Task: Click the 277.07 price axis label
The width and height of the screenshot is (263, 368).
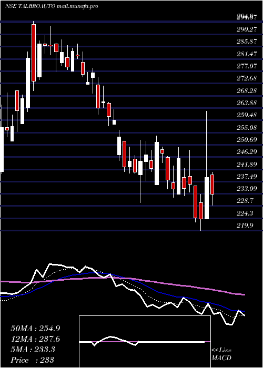Action: (247, 66)
